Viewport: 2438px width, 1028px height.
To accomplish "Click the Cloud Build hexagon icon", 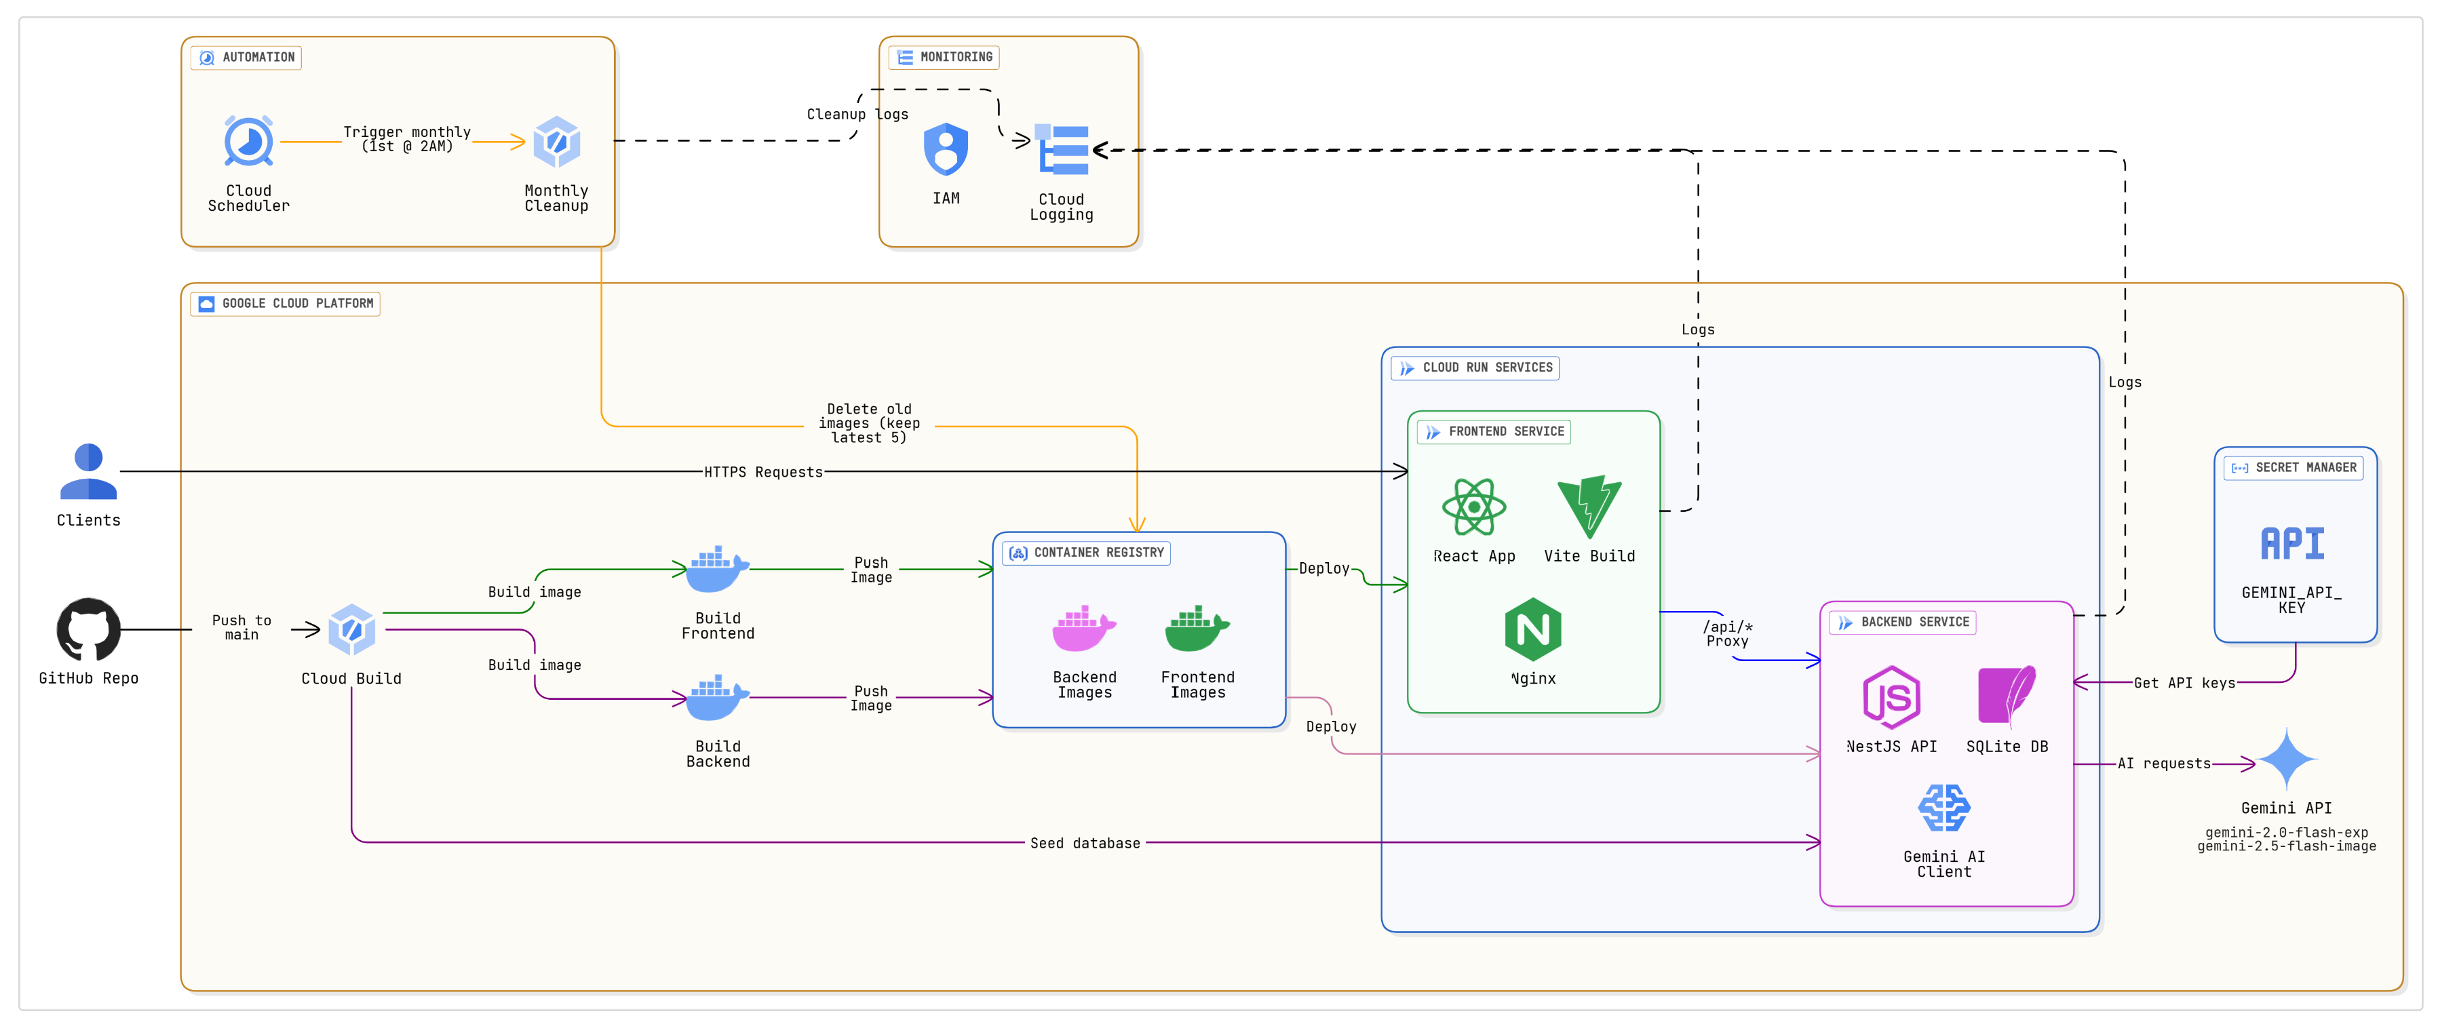I will tap(351, 629).
